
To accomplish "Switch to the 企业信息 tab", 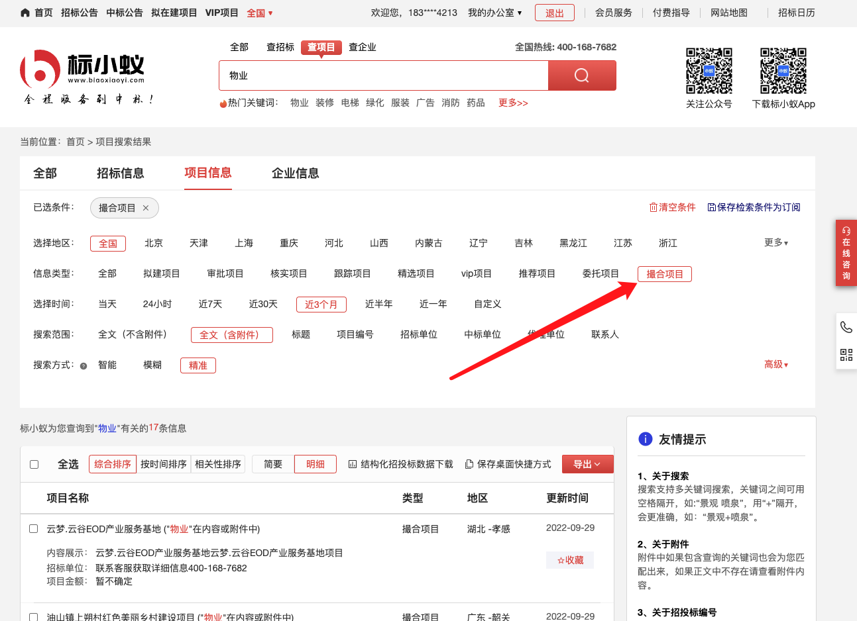I will 295,173.
